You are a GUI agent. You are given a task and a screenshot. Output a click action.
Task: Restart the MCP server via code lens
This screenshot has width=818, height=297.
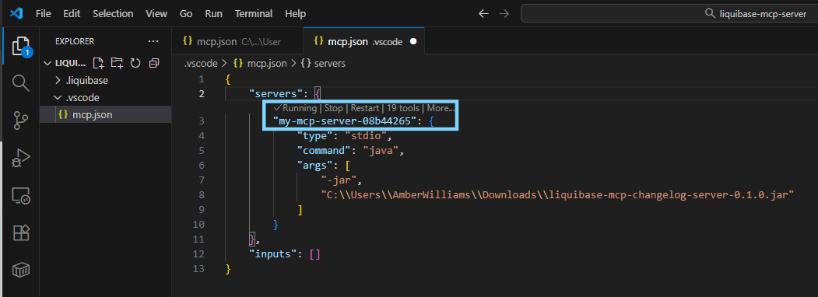[x=365, y=108]
